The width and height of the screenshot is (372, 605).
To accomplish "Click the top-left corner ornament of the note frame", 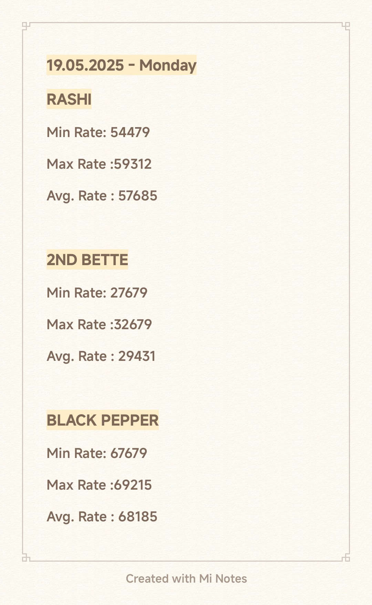I will tap(25, 25).
